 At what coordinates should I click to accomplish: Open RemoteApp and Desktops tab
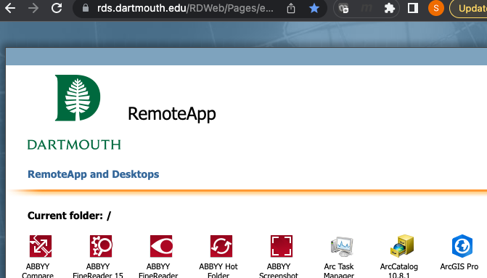[93, 174]
